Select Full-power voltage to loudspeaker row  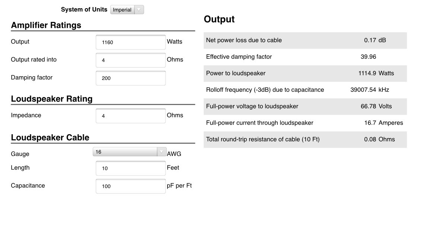305,106
